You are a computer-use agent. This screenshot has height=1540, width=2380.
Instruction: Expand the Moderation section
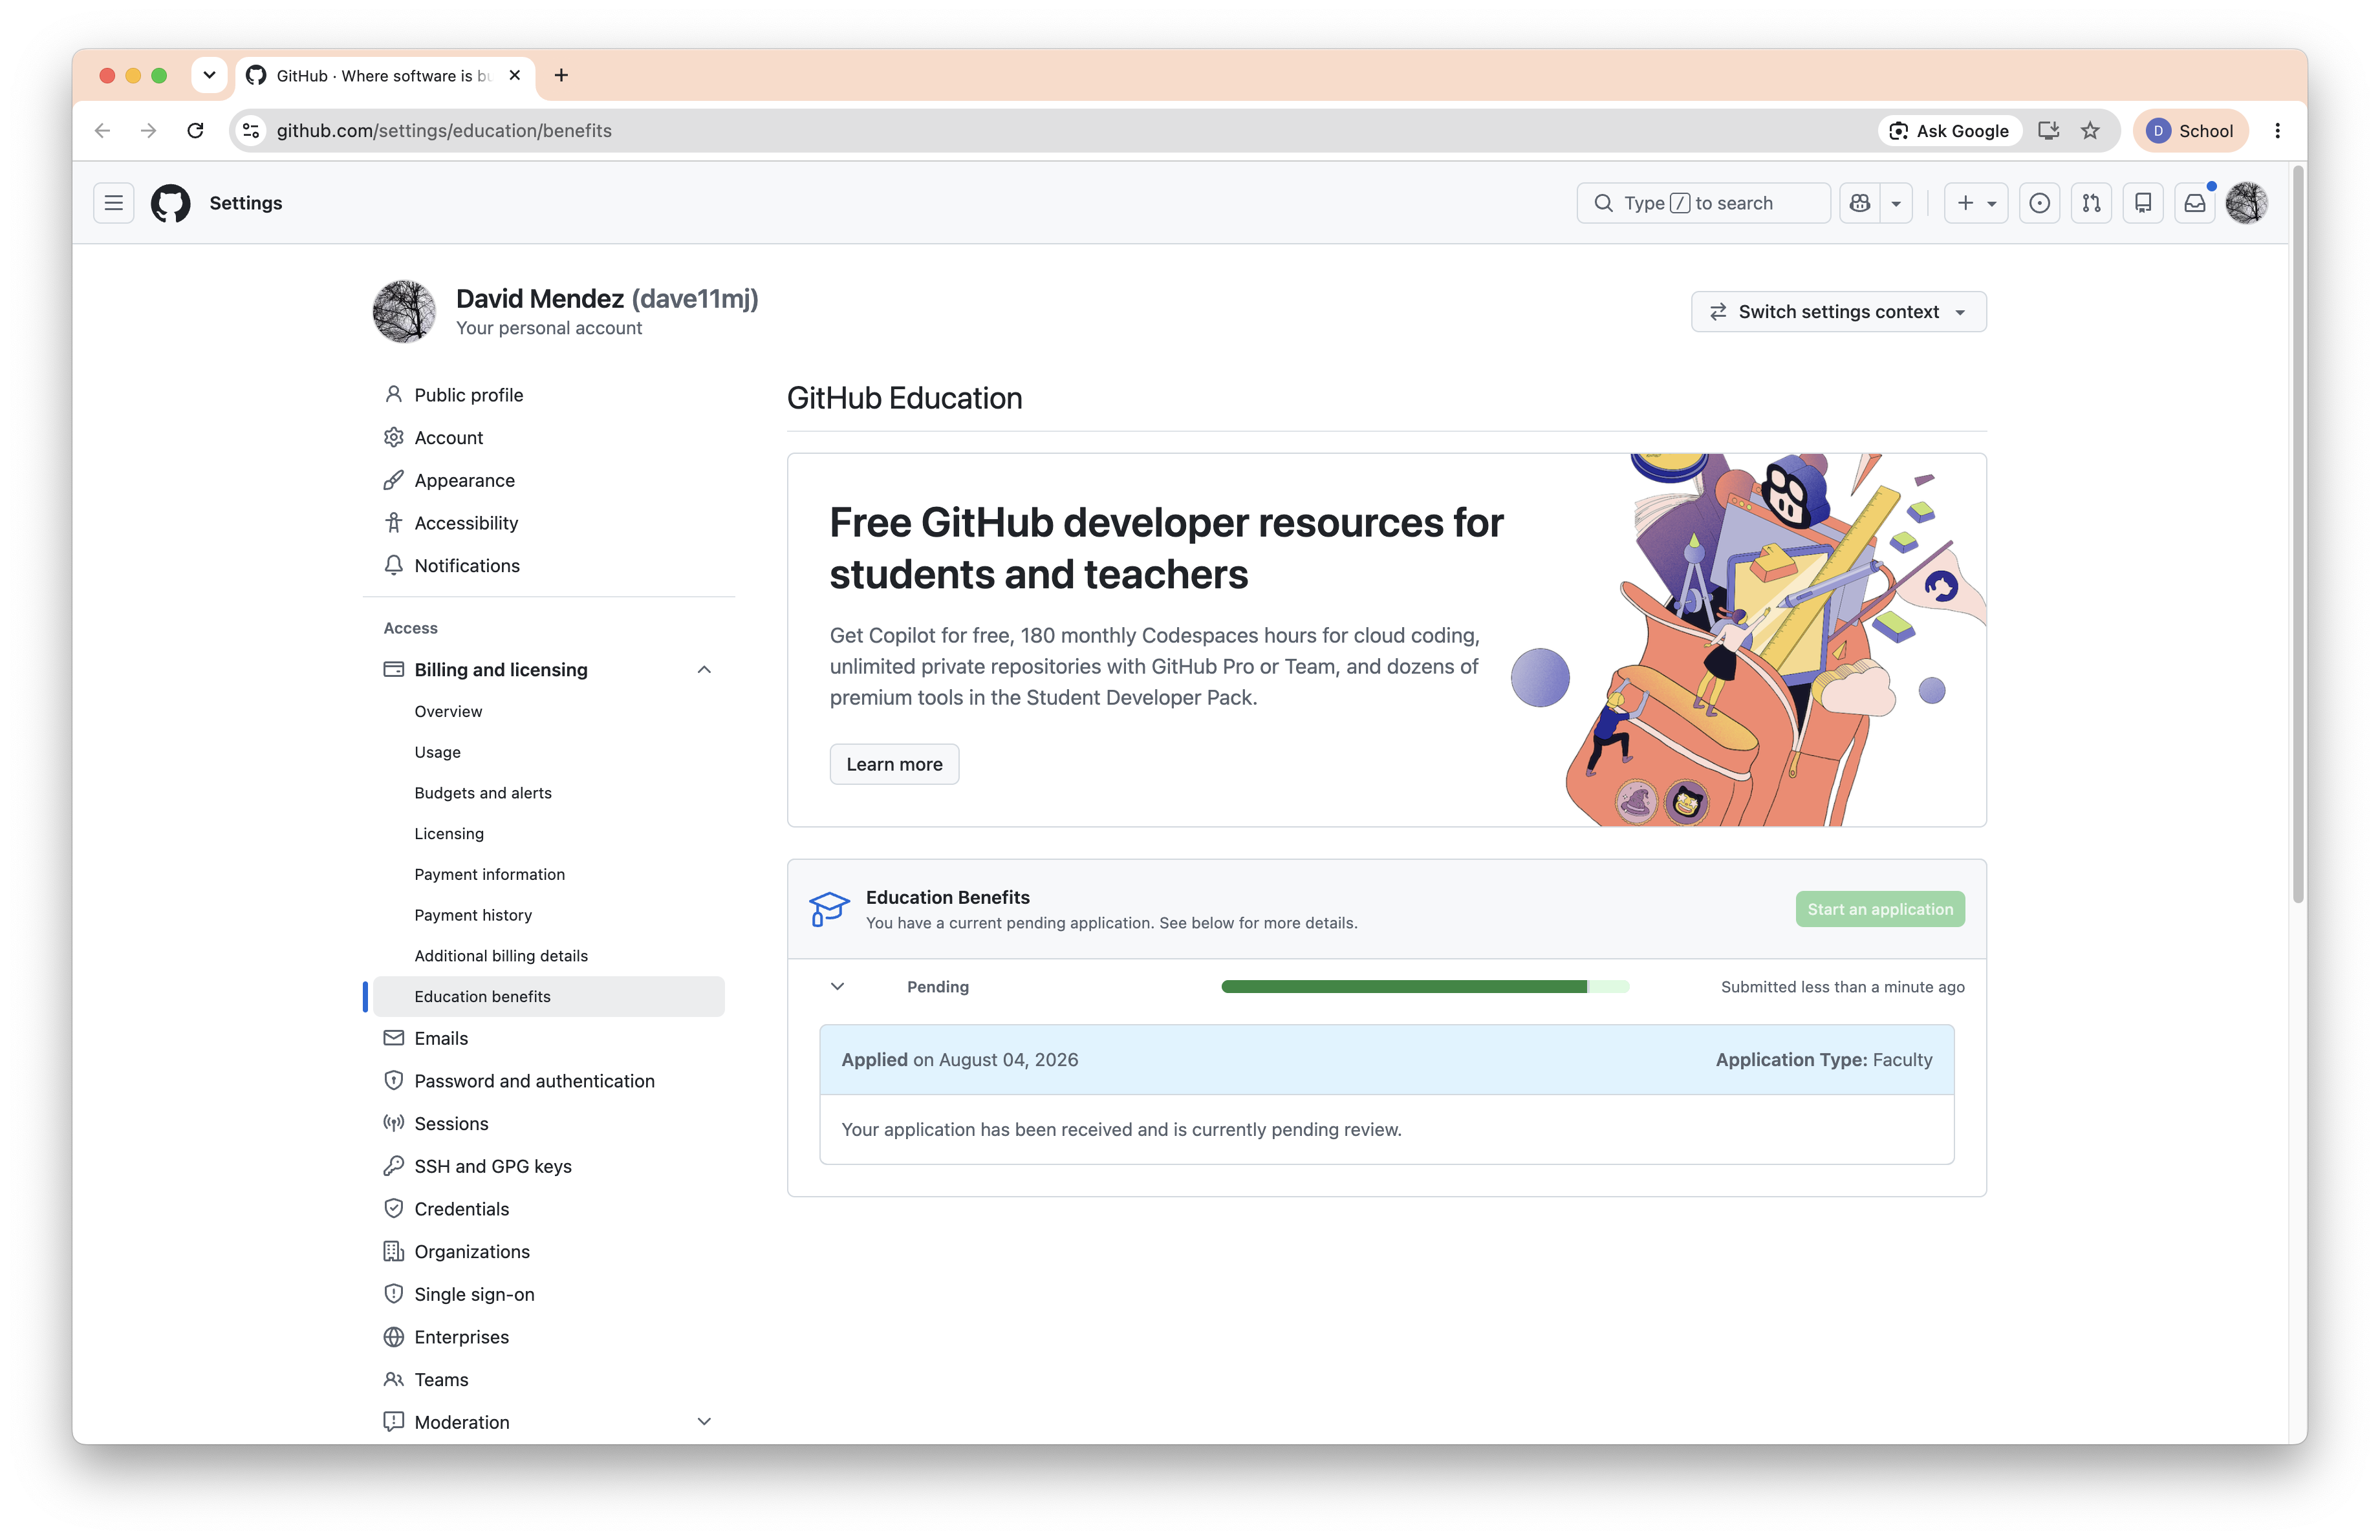[704, 1421]
